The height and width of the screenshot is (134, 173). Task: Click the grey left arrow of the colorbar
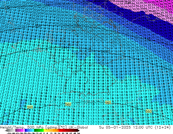click(6, 131)
